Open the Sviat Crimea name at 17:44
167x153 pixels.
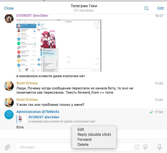point(27,99)
